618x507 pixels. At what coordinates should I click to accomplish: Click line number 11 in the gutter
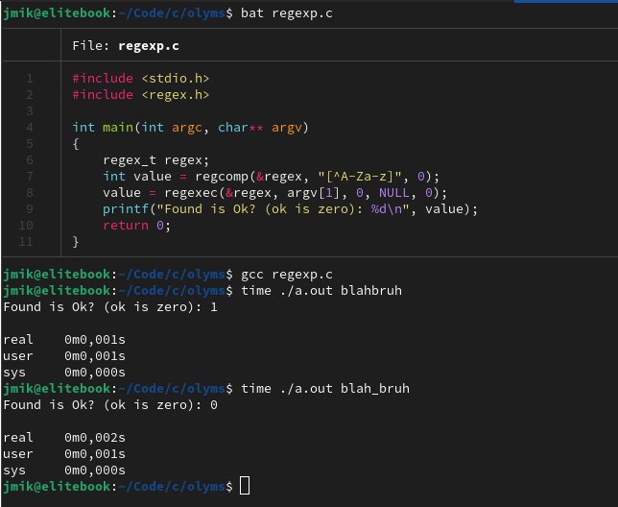[x=26, y=242]
